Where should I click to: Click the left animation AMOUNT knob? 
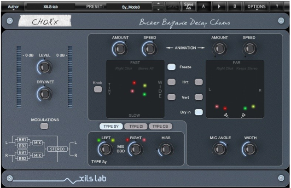[x=120, y=49]
